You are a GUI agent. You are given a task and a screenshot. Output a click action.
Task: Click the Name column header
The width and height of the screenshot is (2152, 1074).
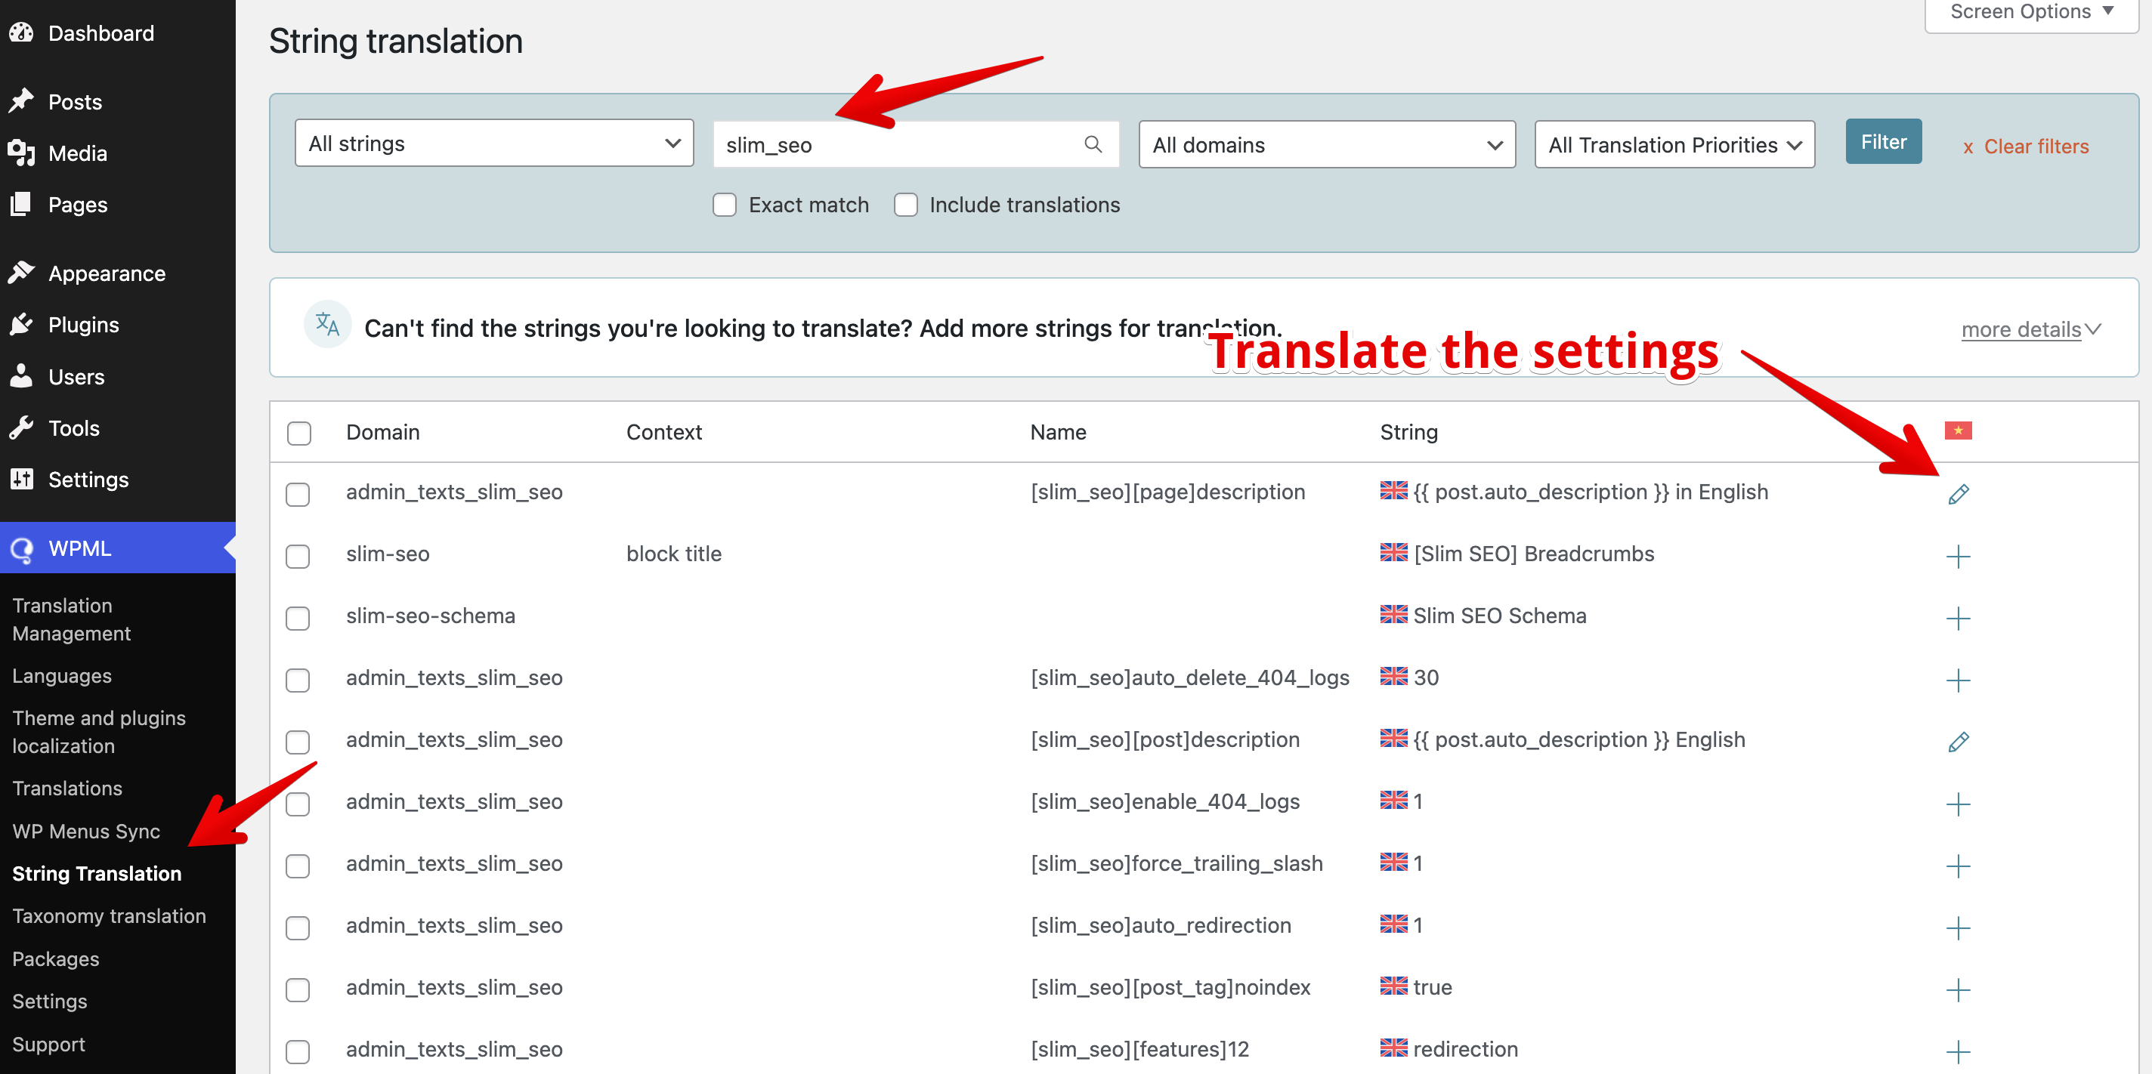[x=1058, y=432]
